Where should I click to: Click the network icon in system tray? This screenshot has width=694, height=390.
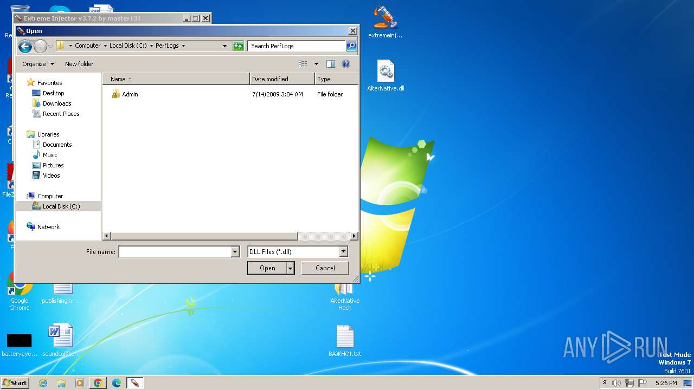click(629, 383)
